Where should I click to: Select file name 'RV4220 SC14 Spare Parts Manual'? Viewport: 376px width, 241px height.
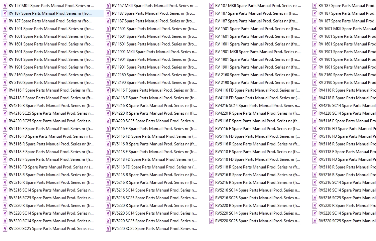[x=347, y=113]
